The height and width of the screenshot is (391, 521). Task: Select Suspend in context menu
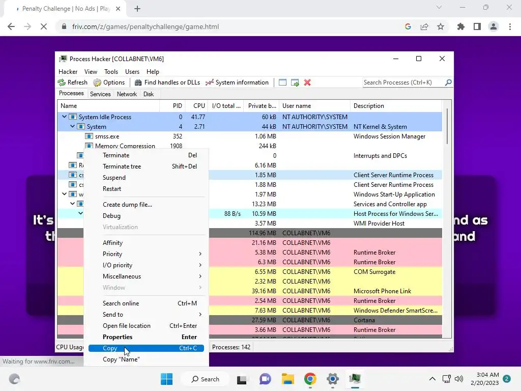pos(146,178)
